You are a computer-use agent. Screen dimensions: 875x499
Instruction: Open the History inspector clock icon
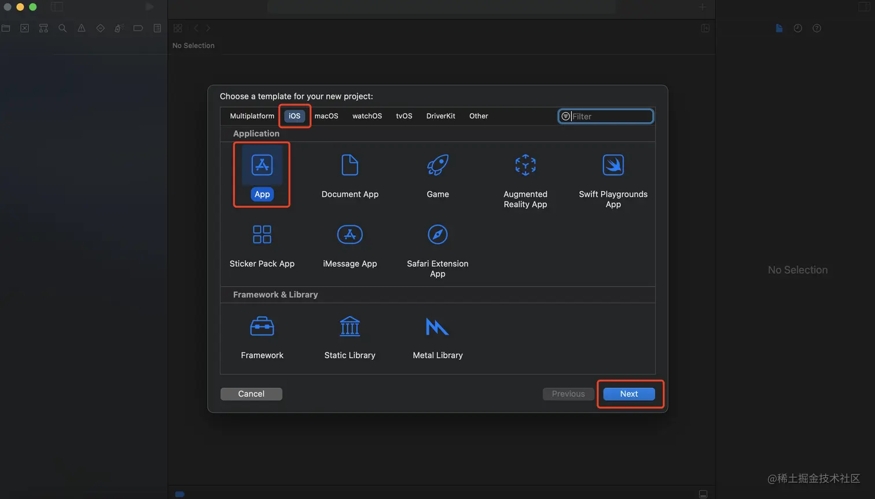(x=798, y=28)
